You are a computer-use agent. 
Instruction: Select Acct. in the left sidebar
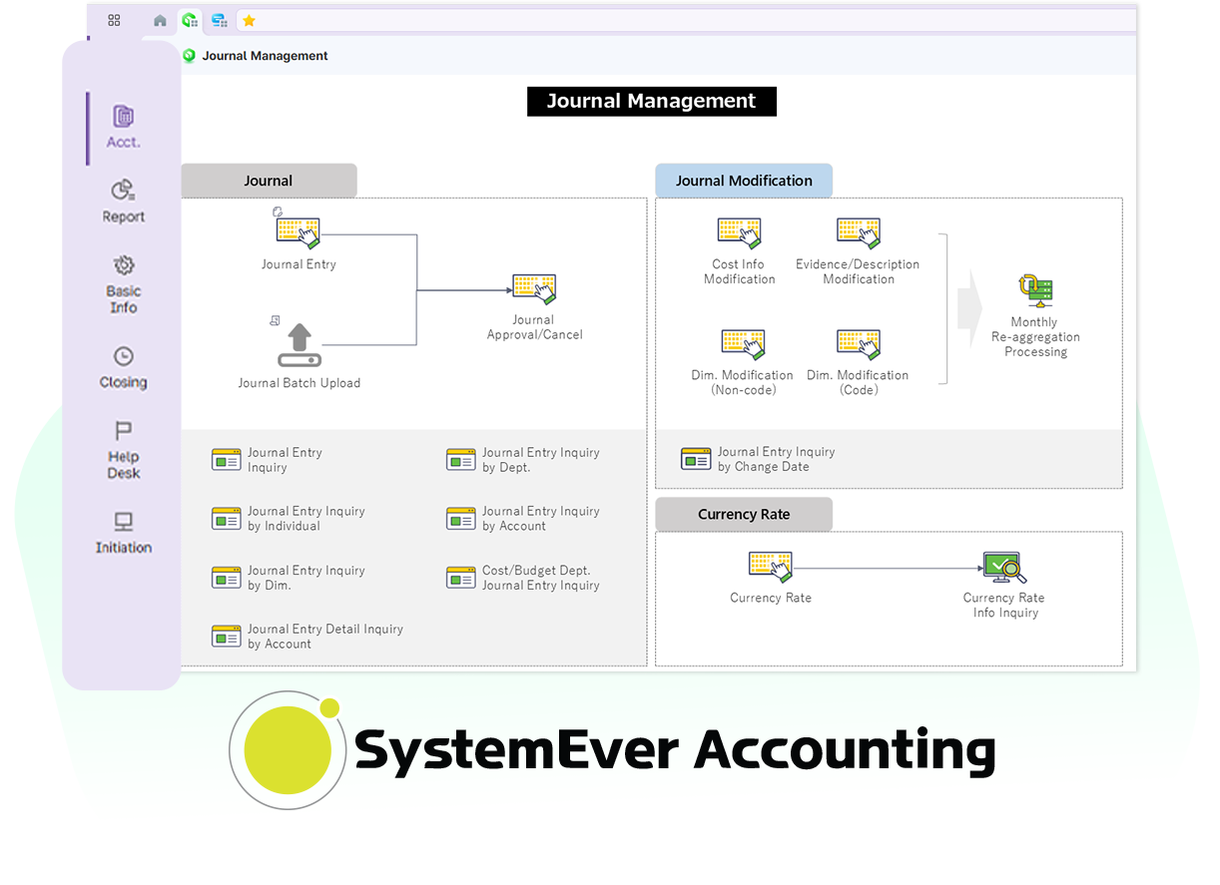coord(123,127)
